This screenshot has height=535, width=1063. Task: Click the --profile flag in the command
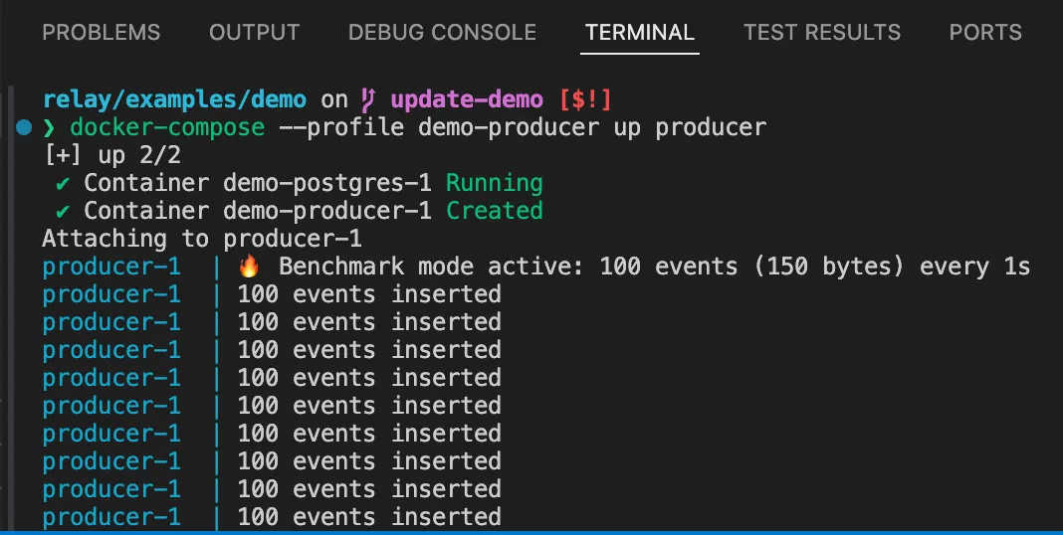341,127
